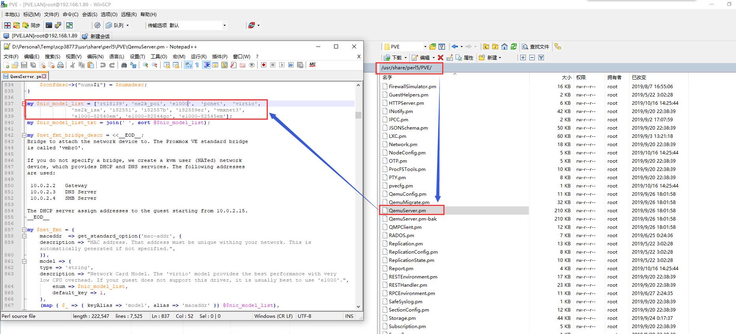Open the 语言(L) menu in Notepad++
This screenshot has height=334, width=736.
coord(116,56)
